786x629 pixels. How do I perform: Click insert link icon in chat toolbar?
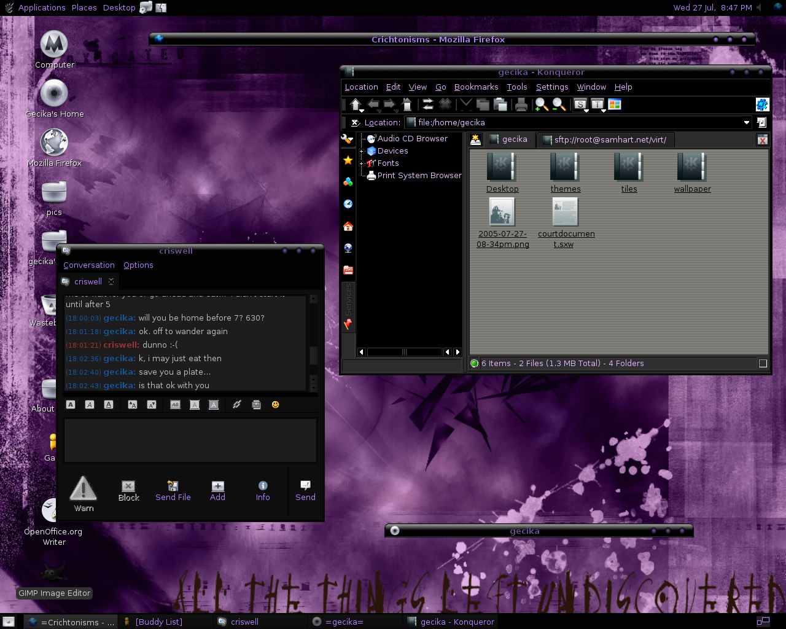[236, 405]
